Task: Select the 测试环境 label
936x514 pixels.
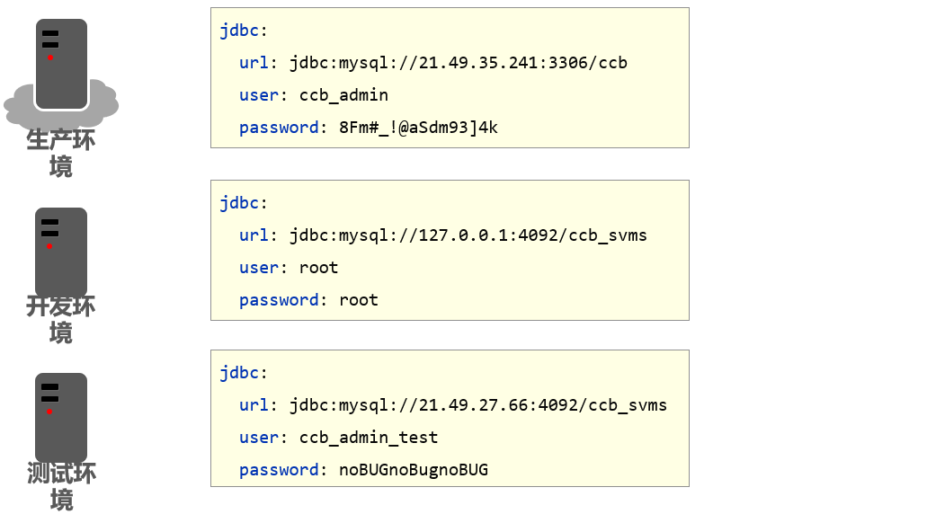Action: click(x=61, y=485)
